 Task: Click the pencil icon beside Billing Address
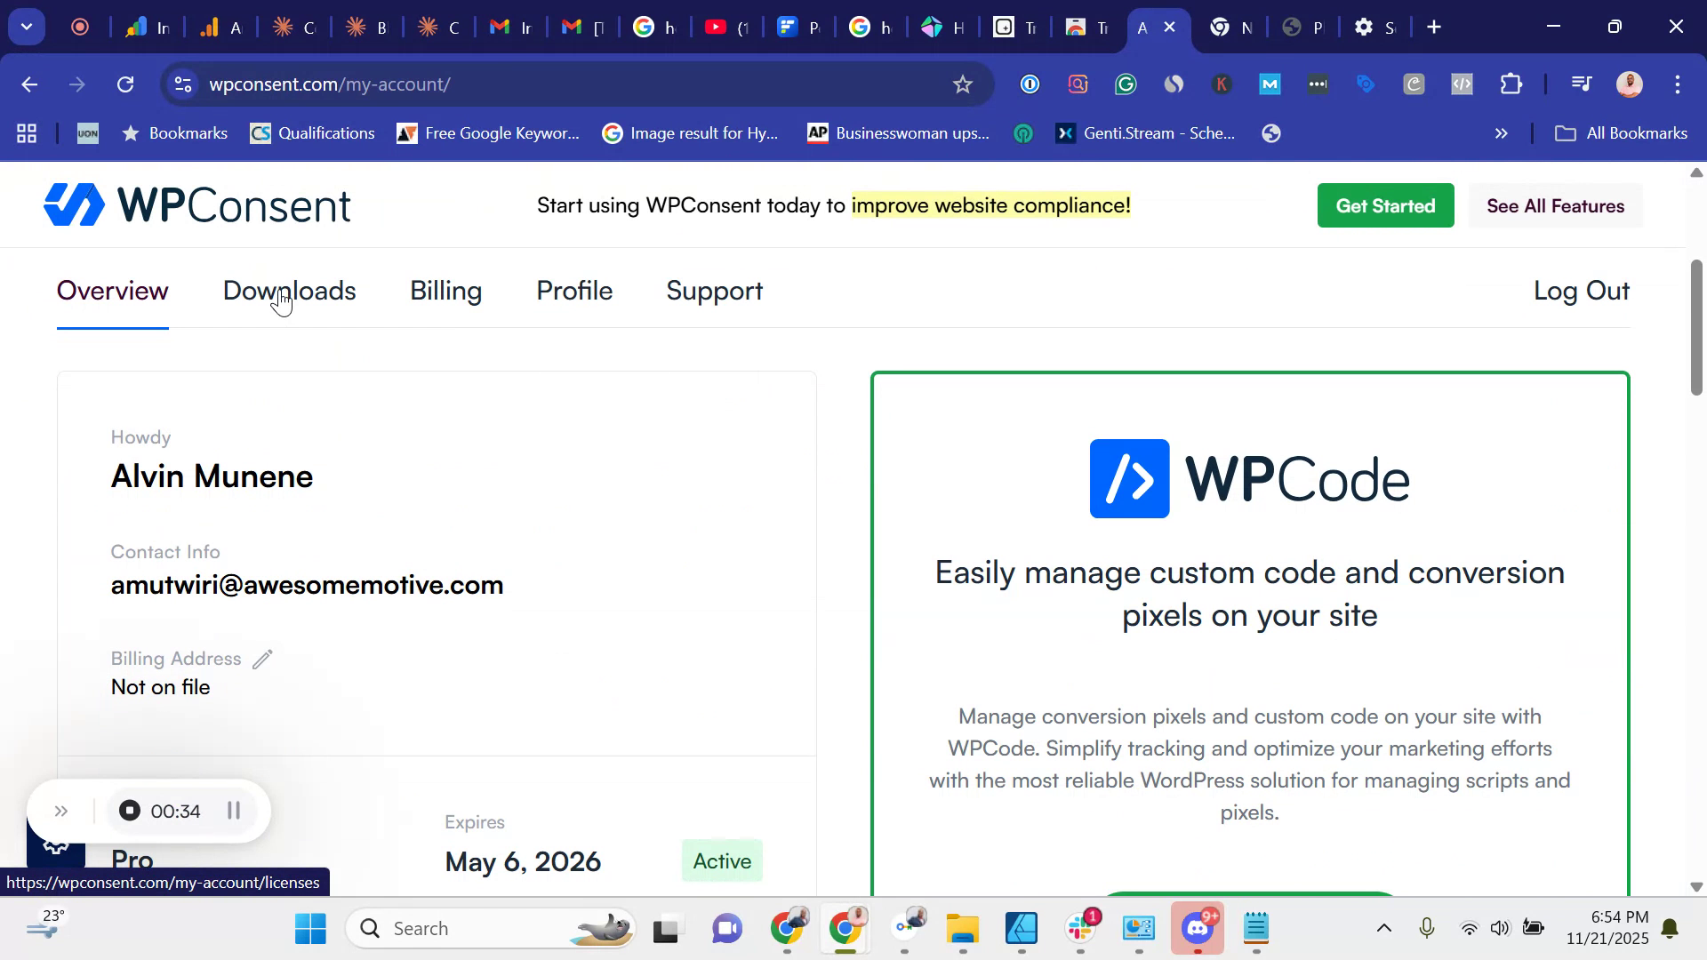point(262,659)
